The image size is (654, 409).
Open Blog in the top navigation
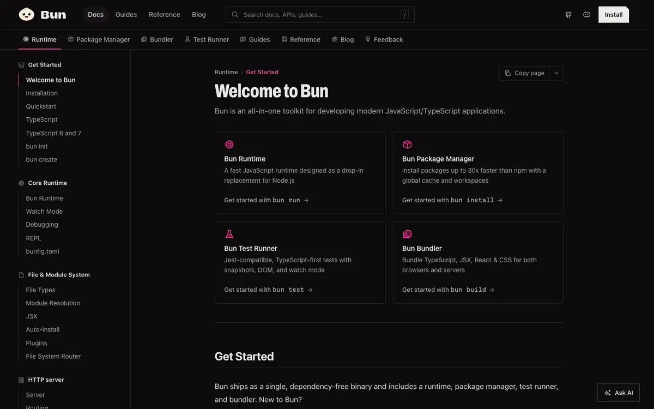pos(199,15)
